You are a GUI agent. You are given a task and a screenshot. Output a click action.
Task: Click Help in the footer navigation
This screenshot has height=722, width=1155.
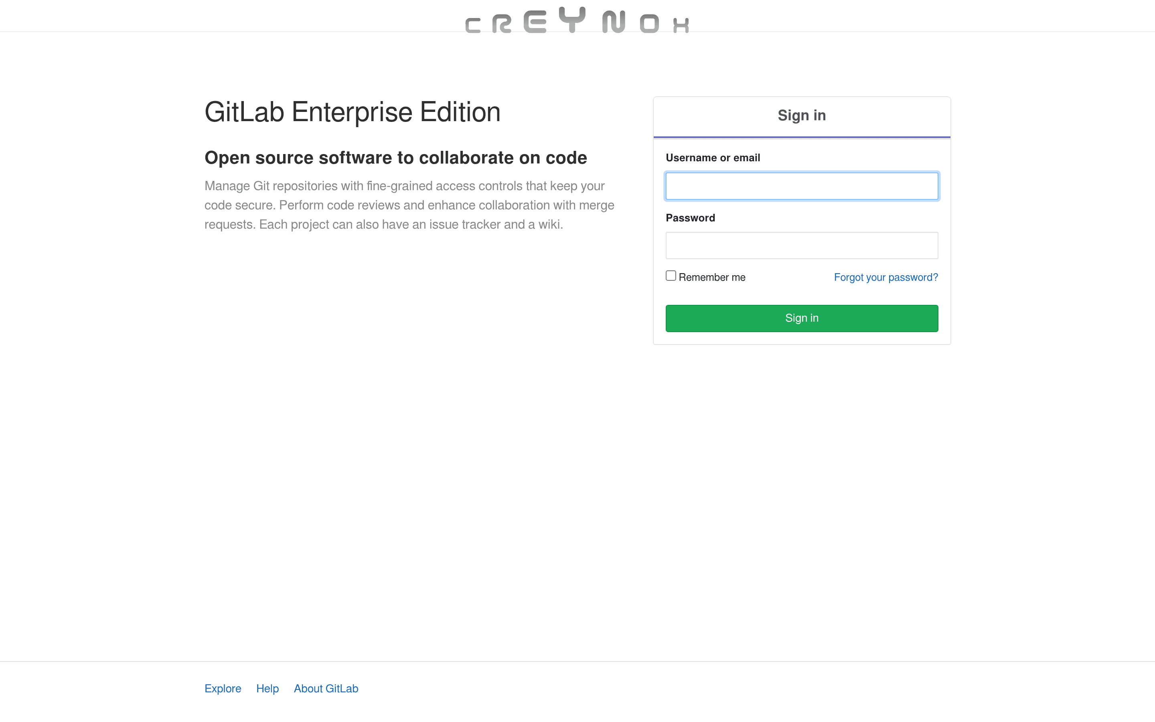point(267,688)
